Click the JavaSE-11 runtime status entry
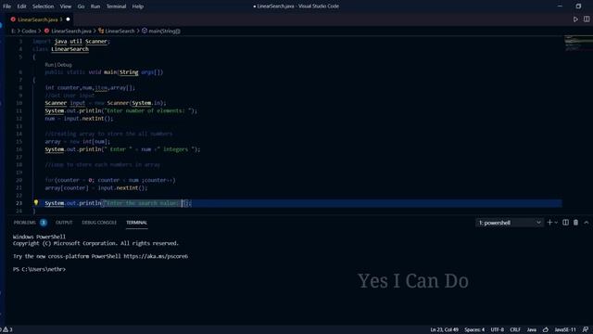Screen dimensions: 593x334 coord(565,330)
